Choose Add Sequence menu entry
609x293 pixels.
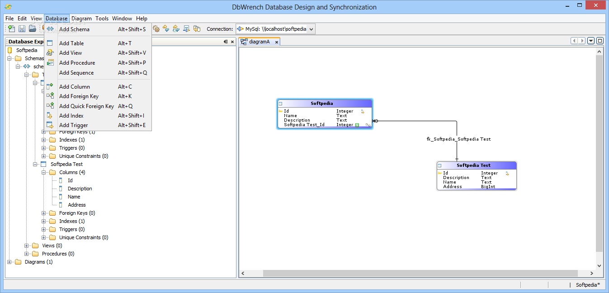click(98, 73)
